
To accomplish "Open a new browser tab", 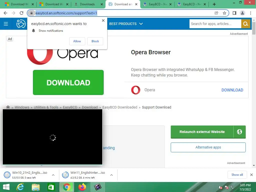I will pyautogui.click(x=214, y=4).
